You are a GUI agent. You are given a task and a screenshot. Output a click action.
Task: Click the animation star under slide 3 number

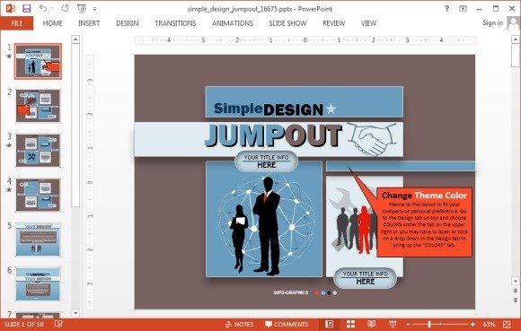pos(9,145)
